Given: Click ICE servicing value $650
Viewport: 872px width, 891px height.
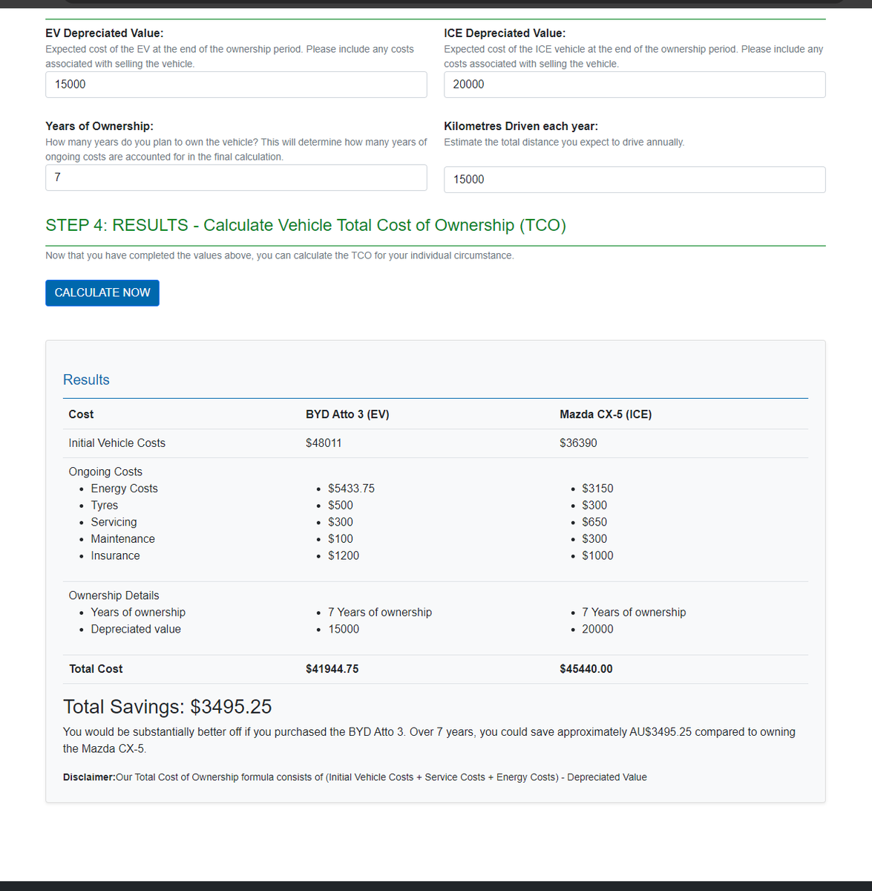Looking at the screenshot, I should pos(594,522).
